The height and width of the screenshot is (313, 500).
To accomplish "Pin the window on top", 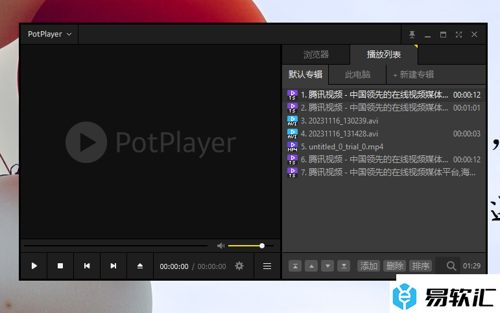I will pos(412,34).
